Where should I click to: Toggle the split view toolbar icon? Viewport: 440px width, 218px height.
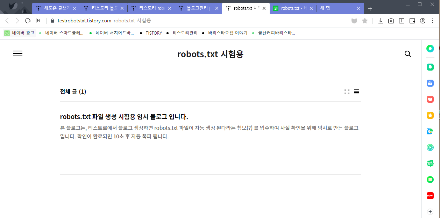402,21
